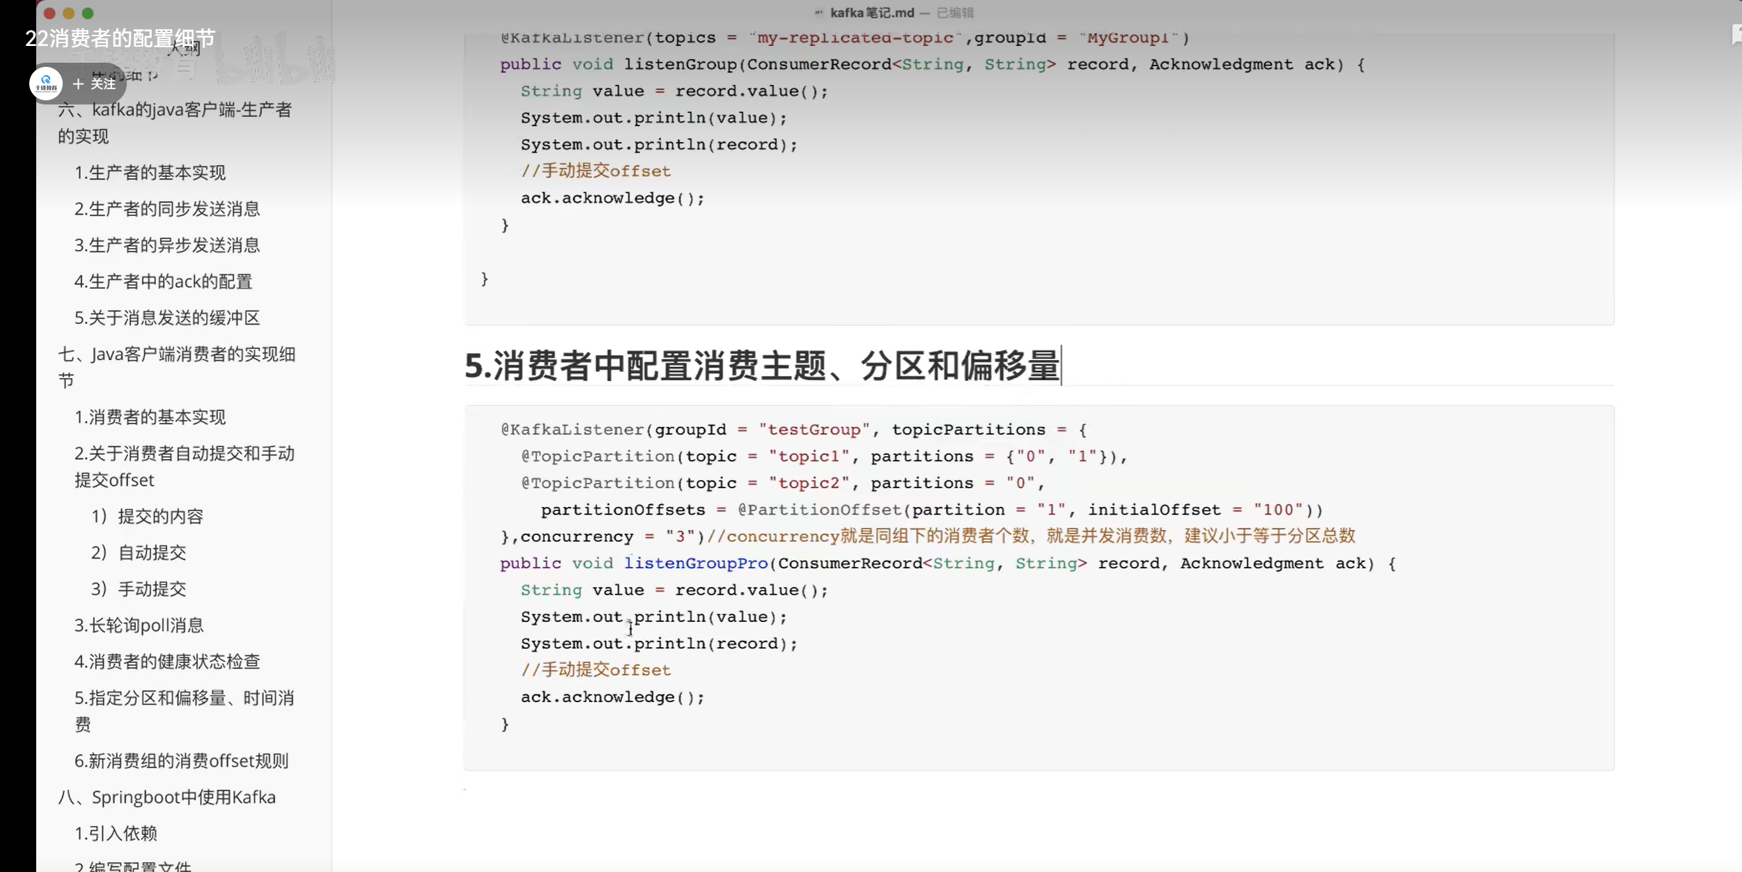Click the kafka笔记.md window title
This screenshot has height=872, width=1742.
pos(871,13)
